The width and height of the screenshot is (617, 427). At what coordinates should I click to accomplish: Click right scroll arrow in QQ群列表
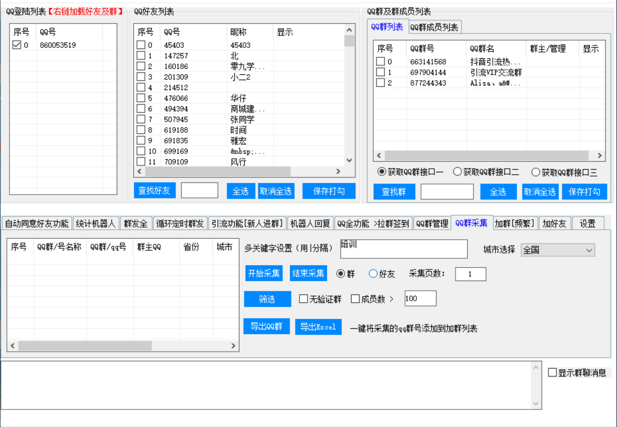(x=599, y=156)
